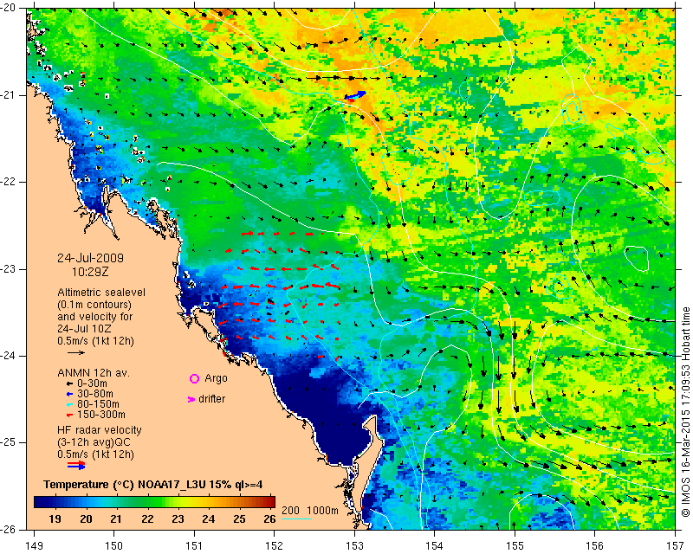Image resolution: width=693 pixels, height=554 pixels.
Task: Click the longitude axis label 149
Action: click(x=34, y=546)
